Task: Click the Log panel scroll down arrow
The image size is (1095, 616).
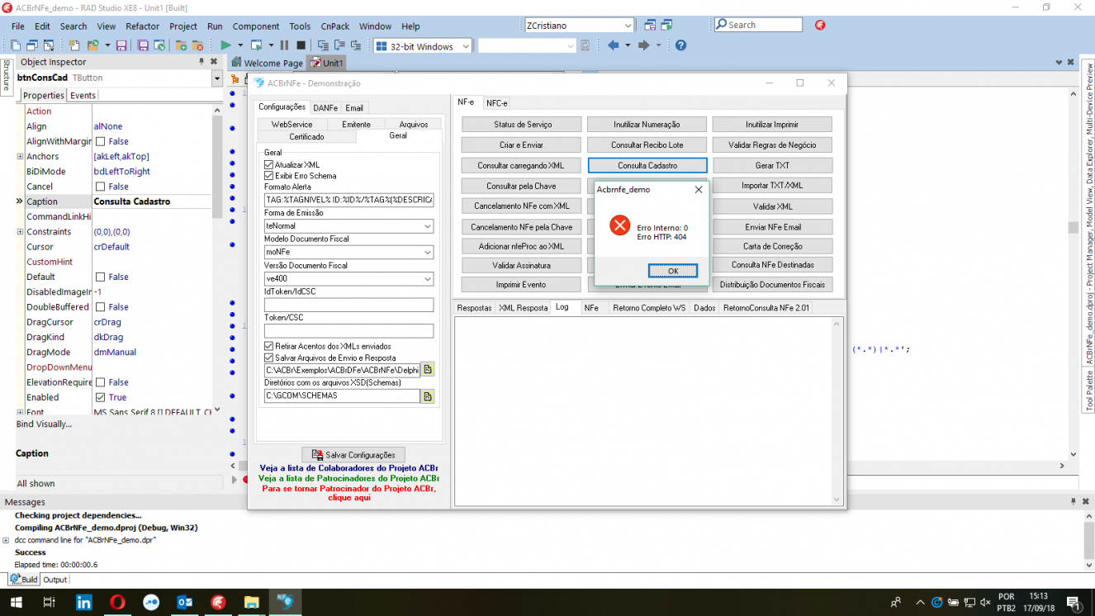Action: click(x=837, y=500)
